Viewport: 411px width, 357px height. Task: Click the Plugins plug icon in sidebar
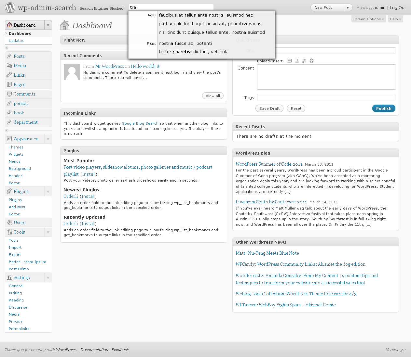coord(9,191)
